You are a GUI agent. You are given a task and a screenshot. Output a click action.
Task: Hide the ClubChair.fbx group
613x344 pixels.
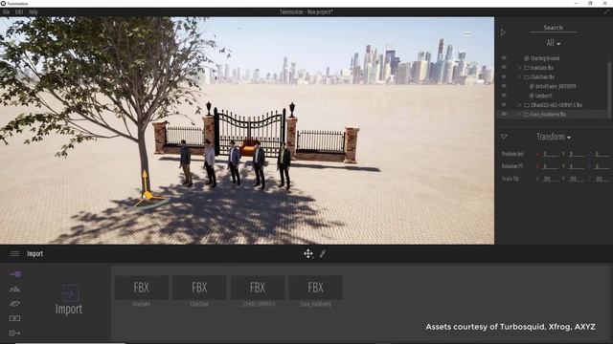[504, 76]
